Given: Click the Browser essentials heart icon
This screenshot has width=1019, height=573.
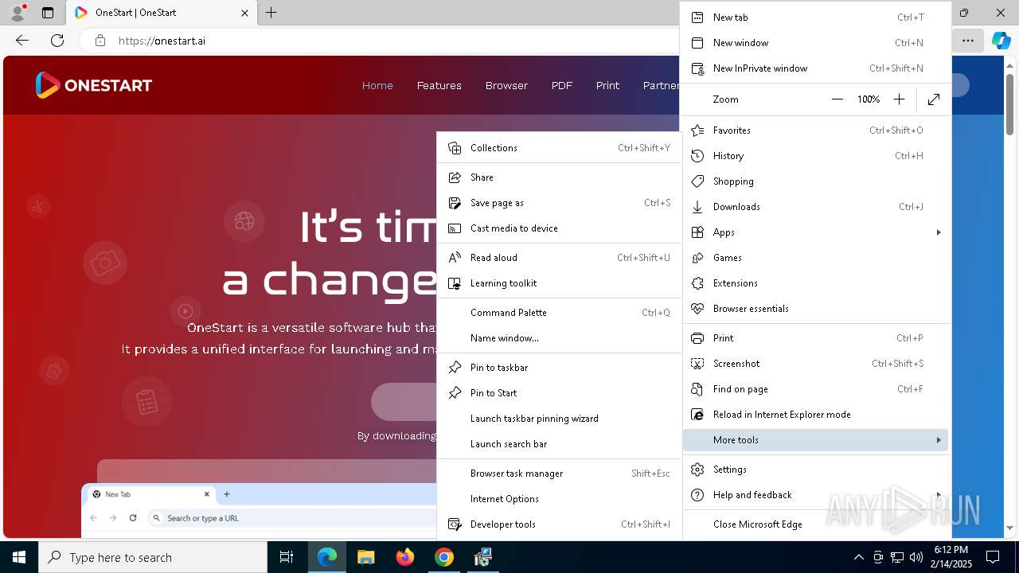Looking at the screenshot, I should (x=697, y=309).
